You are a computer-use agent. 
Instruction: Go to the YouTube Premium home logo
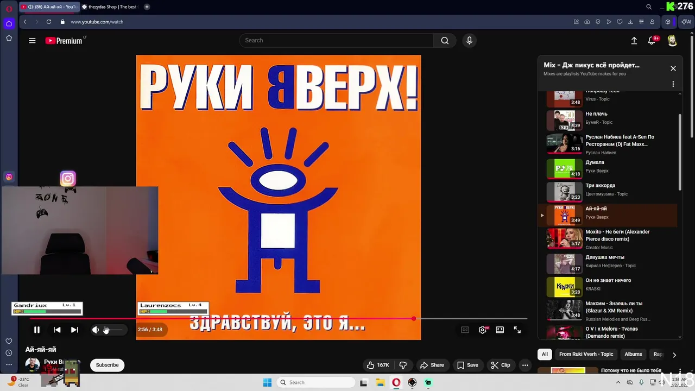click(x=64, y=40)
